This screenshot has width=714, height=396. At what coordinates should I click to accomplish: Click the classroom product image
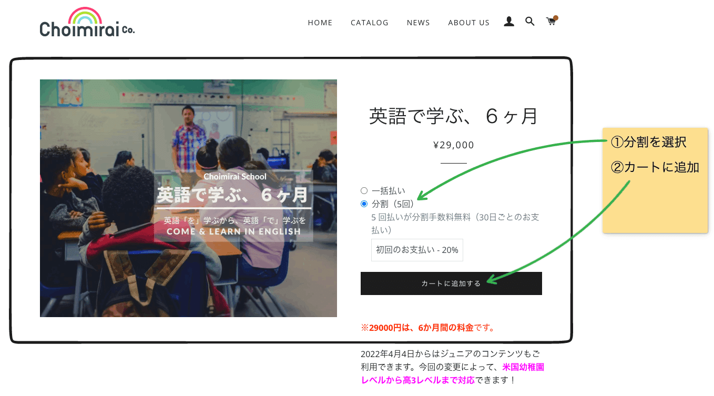188,198
